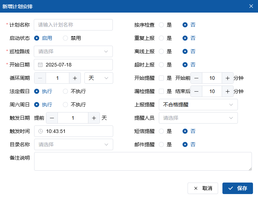Click the plus button for 循环周期
Screen dimensions: 258x198
point(75,78)
